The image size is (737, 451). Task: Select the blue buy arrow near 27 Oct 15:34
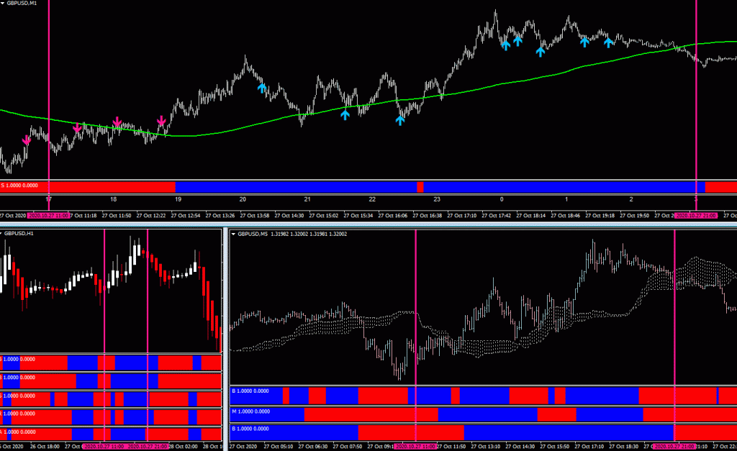tap(345, 114)
